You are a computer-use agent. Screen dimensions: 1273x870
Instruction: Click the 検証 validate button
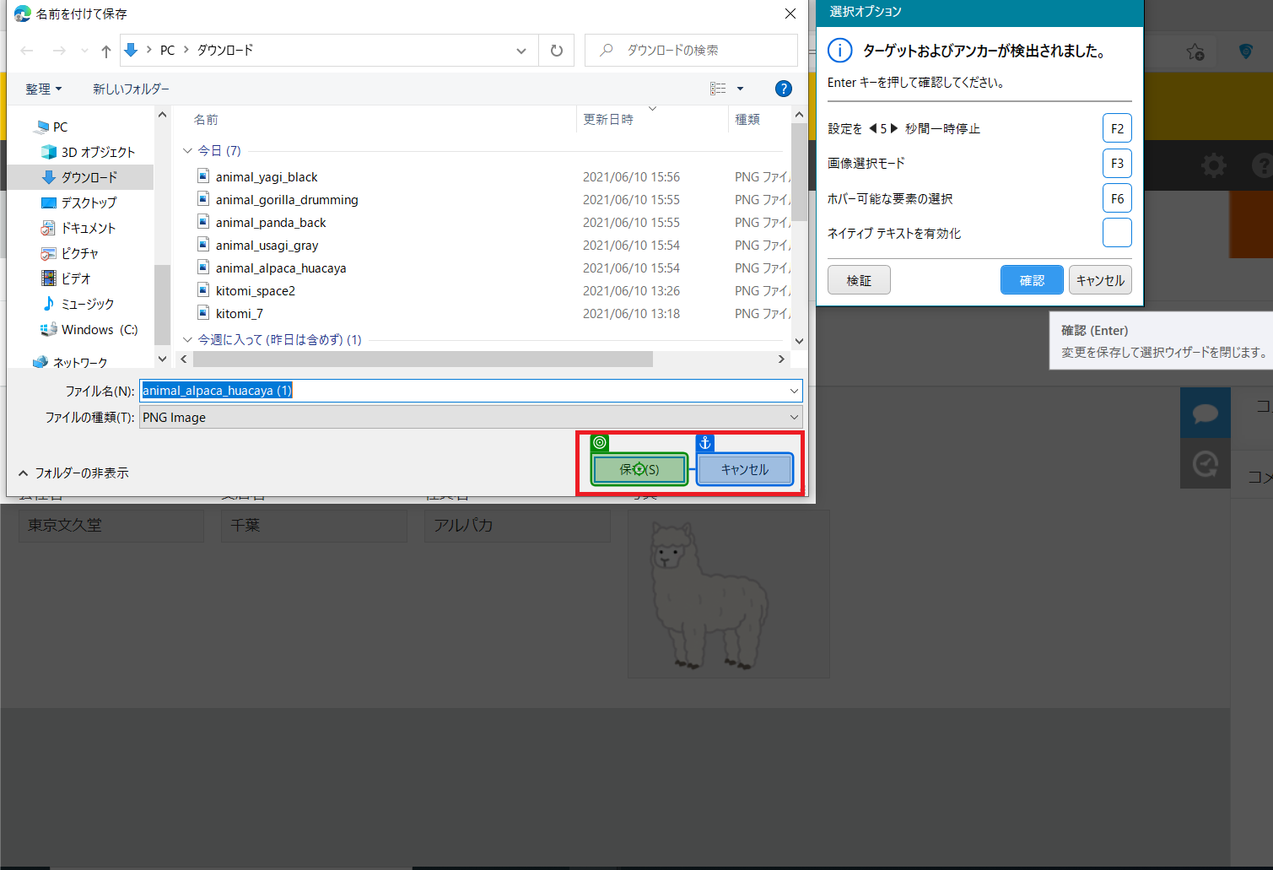click(x=859, y=280)
